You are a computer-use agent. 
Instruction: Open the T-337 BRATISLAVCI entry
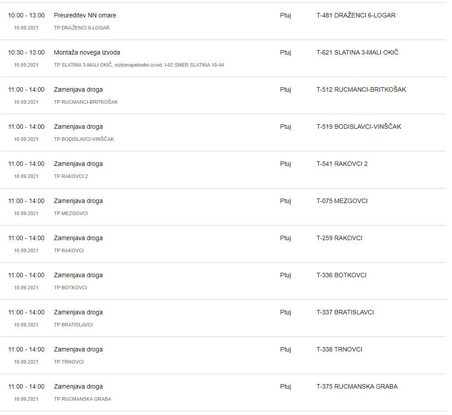pyautogui.click(x=345, y=312)
